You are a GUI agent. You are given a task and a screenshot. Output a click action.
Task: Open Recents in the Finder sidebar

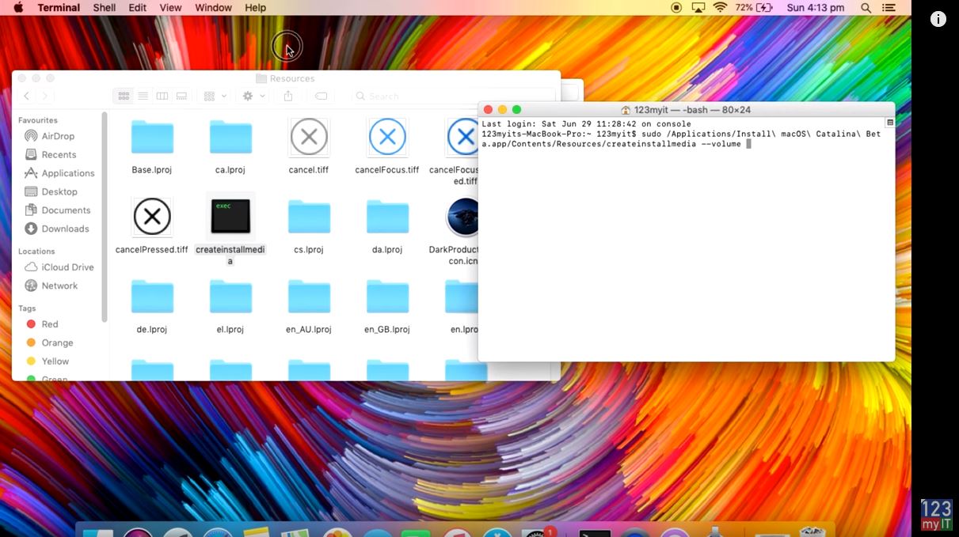(x=59, y=155)
